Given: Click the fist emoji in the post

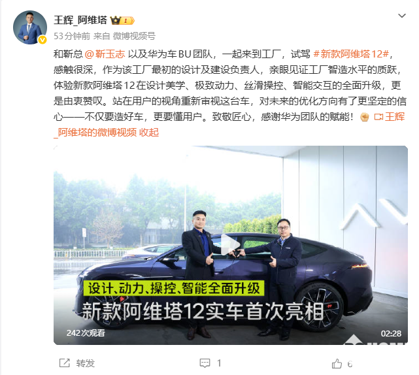Looking at the screenshot, I should [x=365, y=117].
